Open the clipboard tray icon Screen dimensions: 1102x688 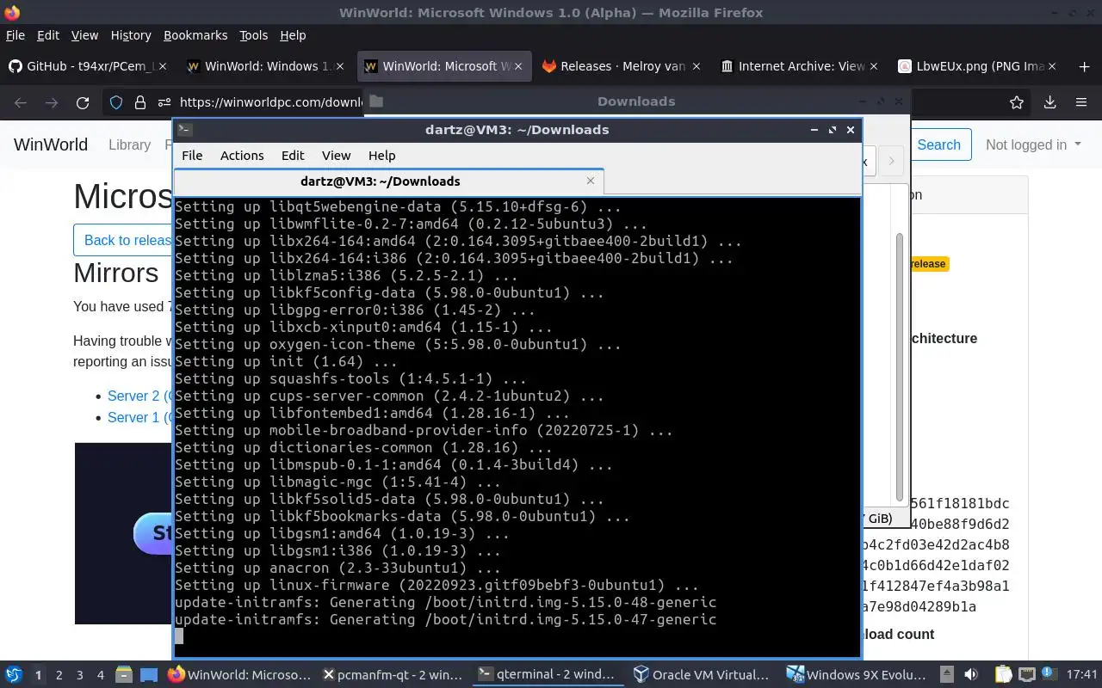1004,675
